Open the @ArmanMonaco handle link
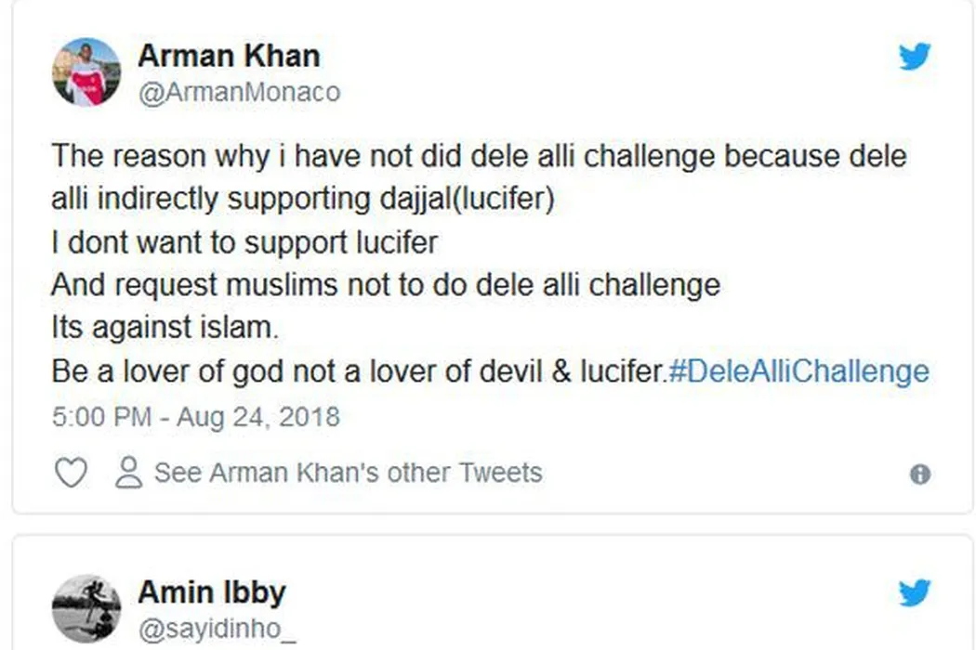 click(x=239, y=93)
